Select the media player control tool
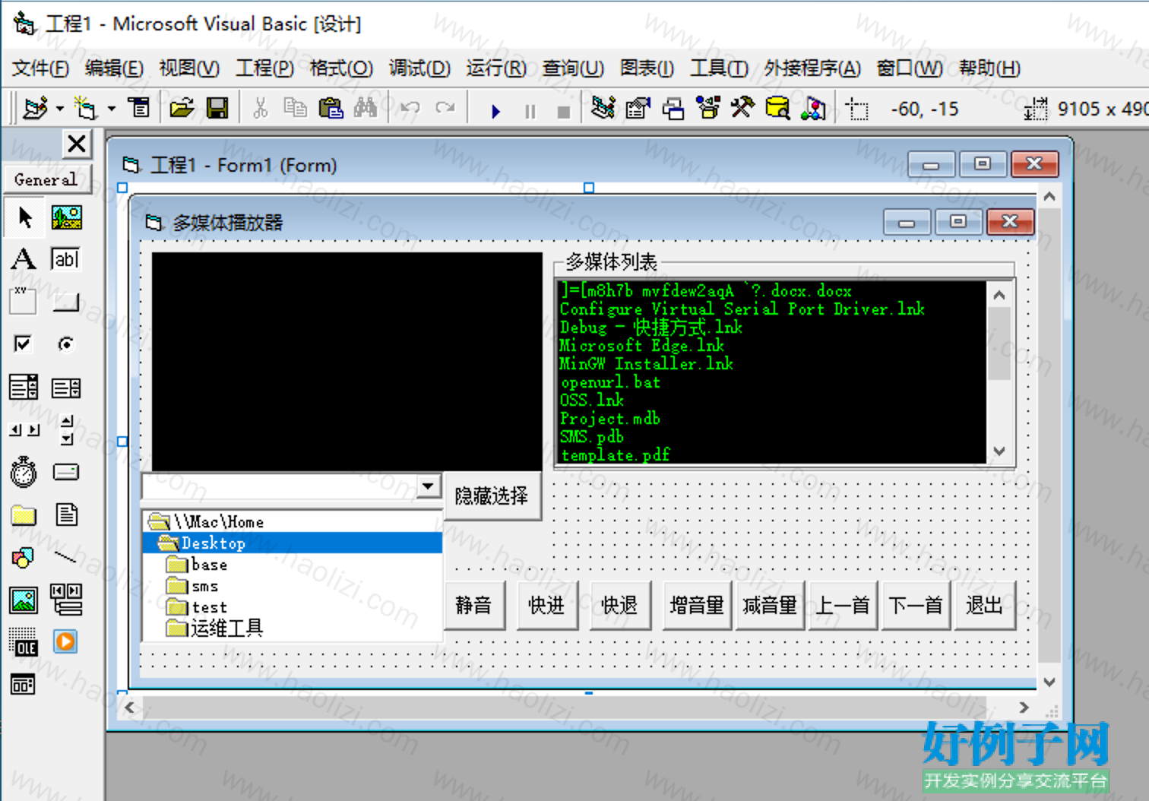Image resolution: width=1149 pixels, height=801 pixels. point(67,643)
